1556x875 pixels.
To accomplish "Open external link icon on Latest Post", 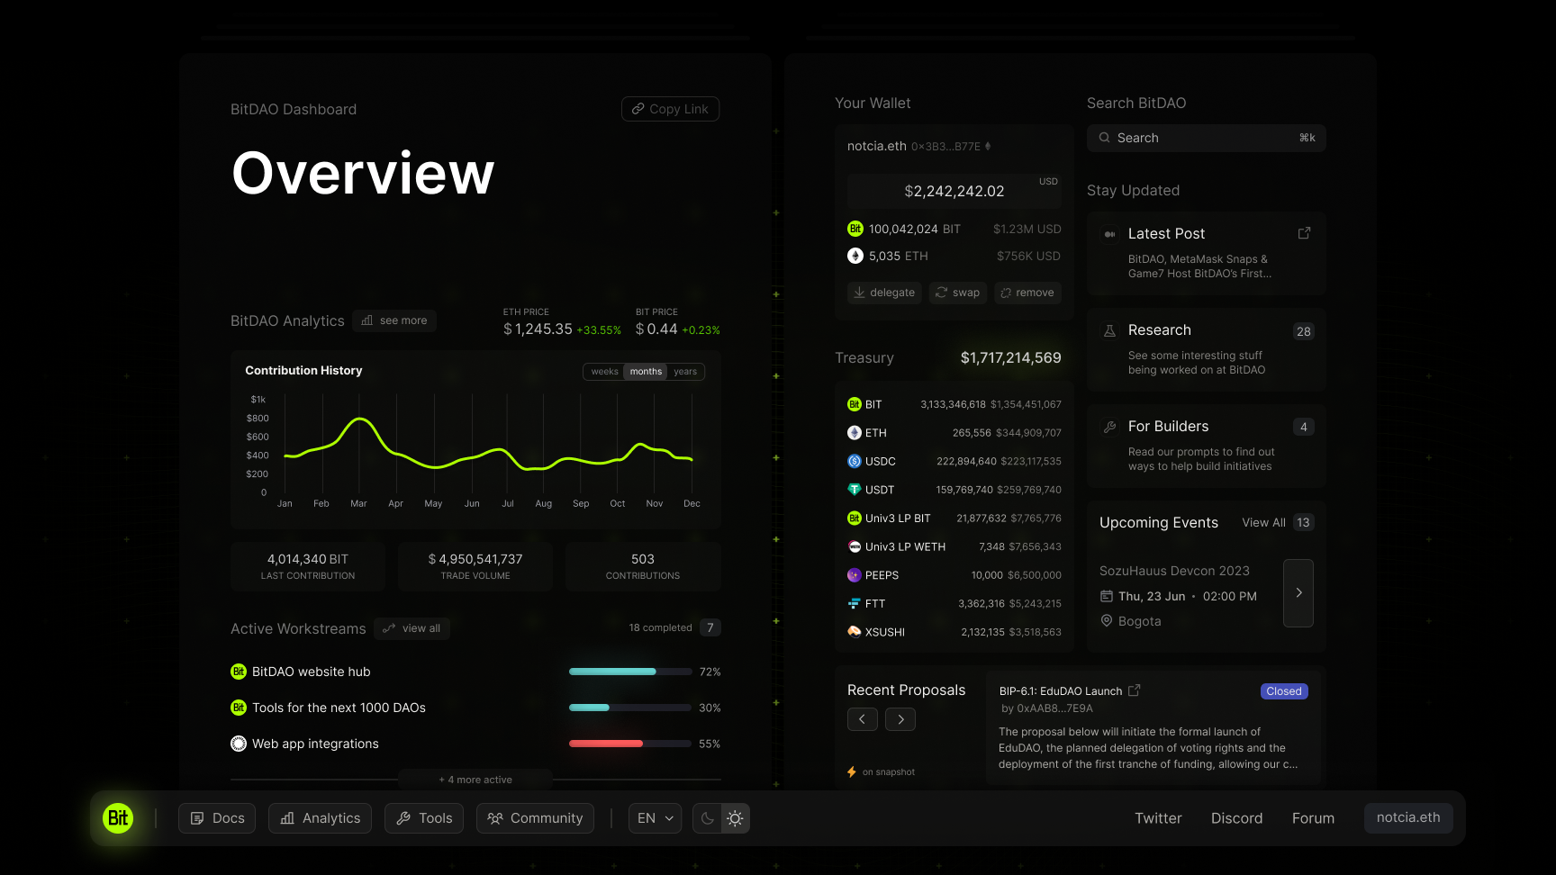I will [1303, 233].
